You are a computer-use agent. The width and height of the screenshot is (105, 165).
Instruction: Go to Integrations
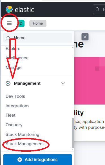(17, 106)
